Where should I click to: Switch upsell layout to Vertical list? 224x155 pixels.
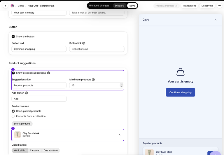pos(20,150)
